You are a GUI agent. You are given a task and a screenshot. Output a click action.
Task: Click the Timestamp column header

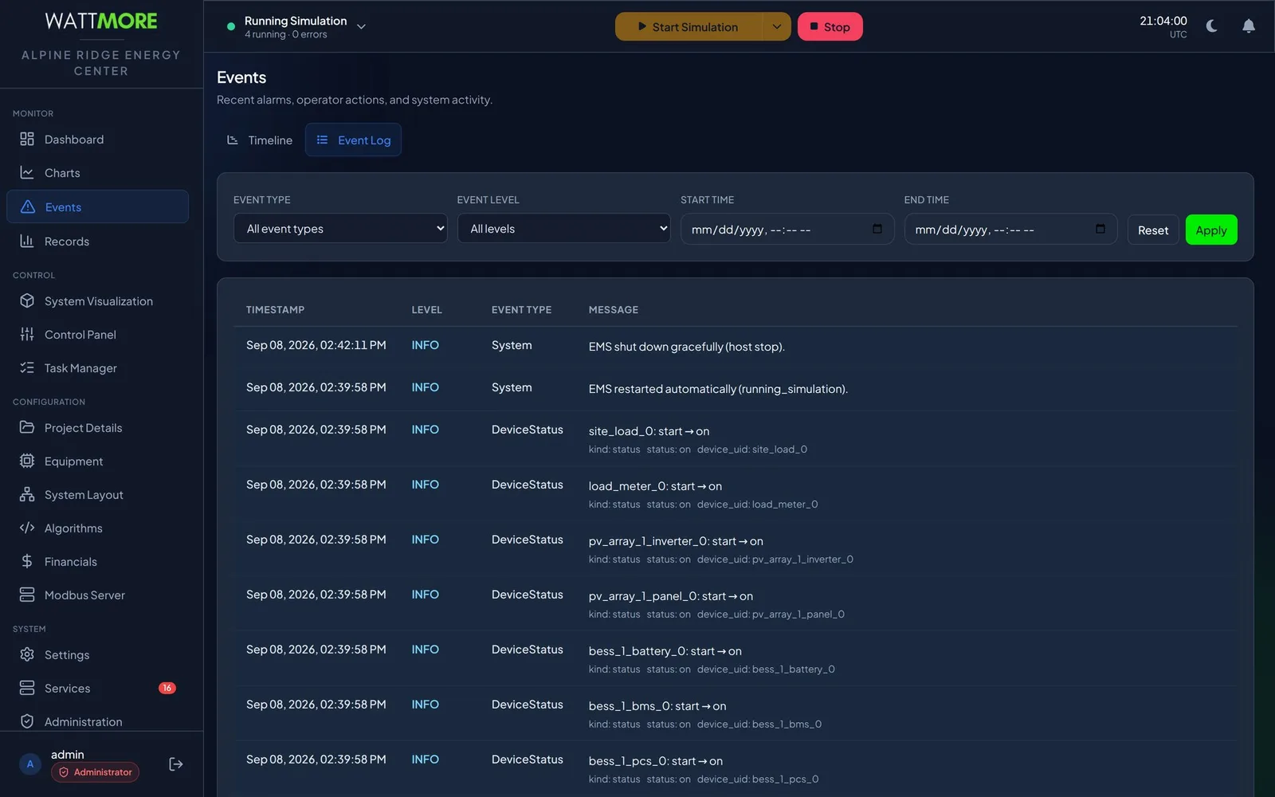tap(275, 310)
